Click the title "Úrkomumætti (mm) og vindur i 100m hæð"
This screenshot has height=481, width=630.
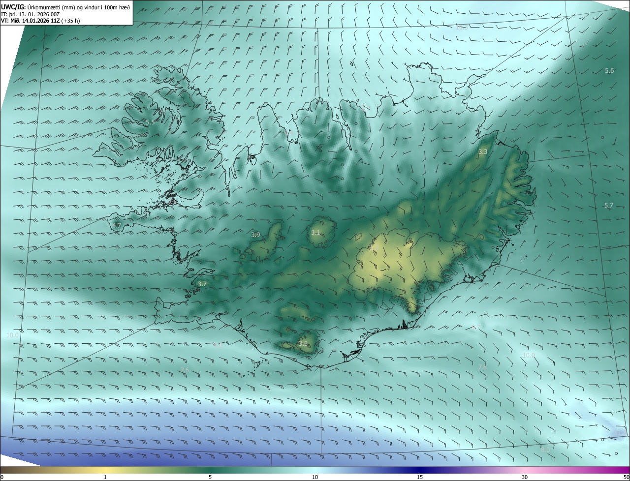[79, 7]
